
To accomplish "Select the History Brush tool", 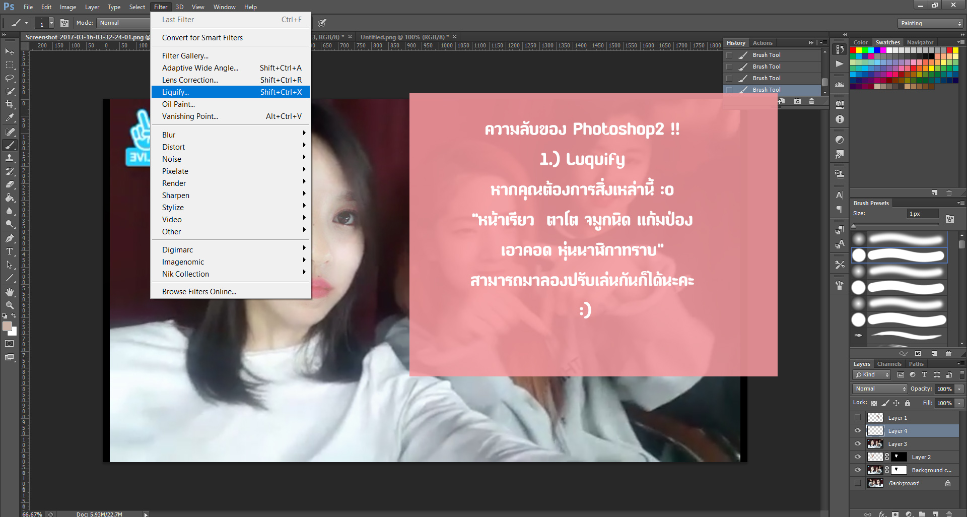I will coord(10,171).
